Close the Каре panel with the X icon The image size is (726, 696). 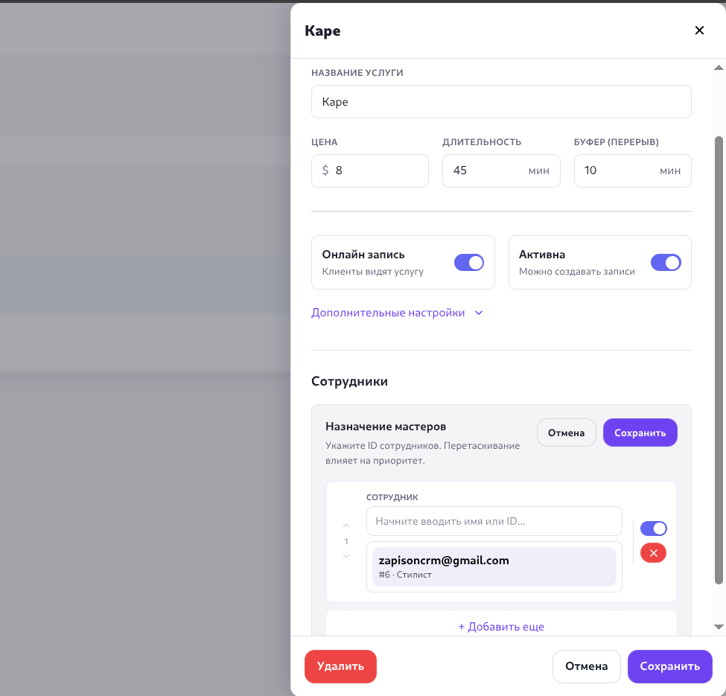pos(698,31)
